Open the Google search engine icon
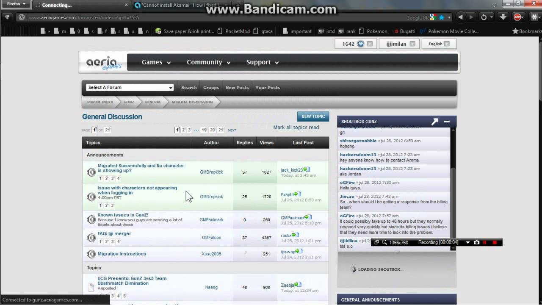The image size is (542, 305). [x=432, y=18]
